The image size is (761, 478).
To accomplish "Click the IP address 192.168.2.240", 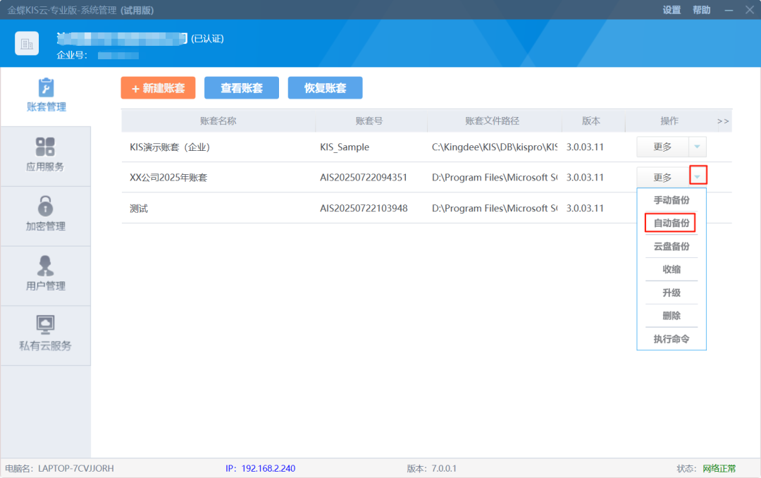I will coord(268,468).
